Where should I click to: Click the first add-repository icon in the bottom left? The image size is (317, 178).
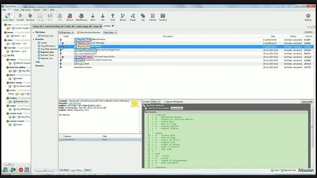pyautogui.click(x=5, y=170)
